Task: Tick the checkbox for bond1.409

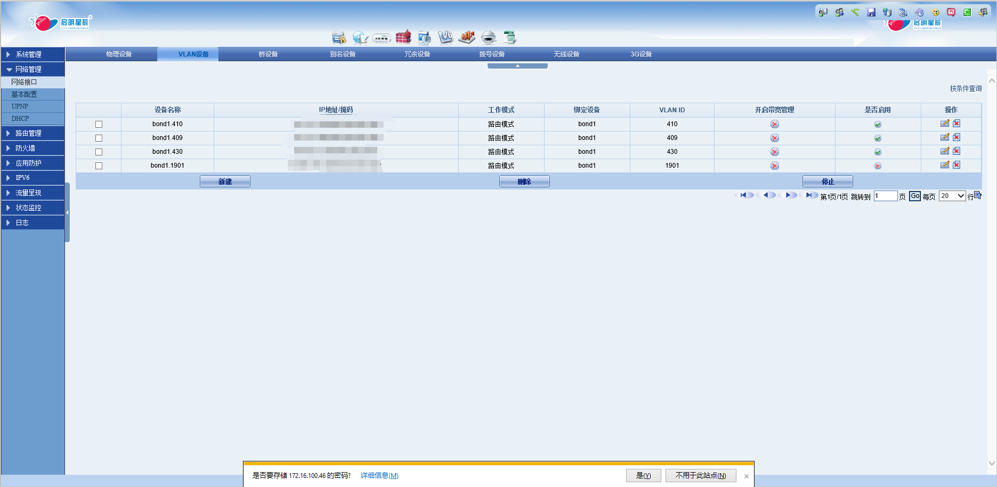Action: tap(99, 138)
